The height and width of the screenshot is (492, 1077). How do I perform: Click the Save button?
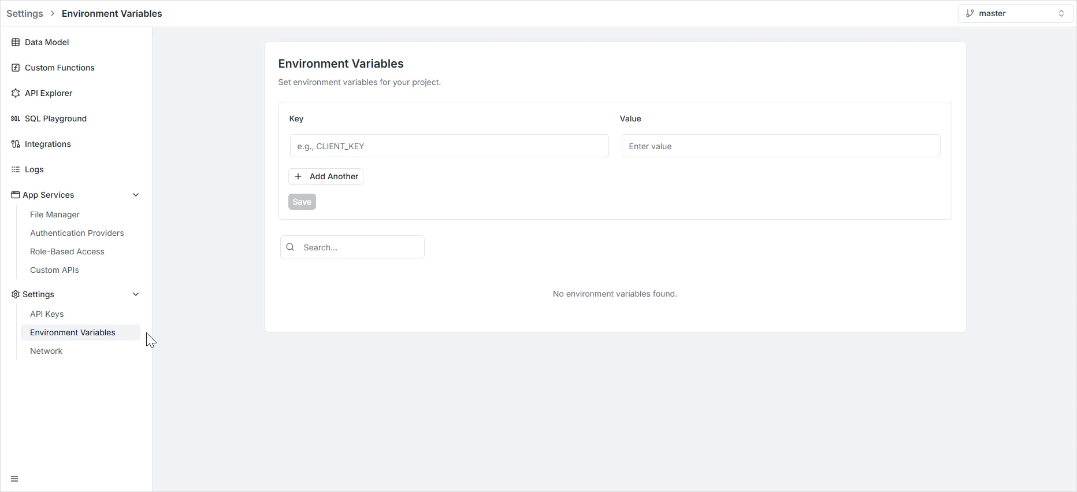(x=302, y=202)
